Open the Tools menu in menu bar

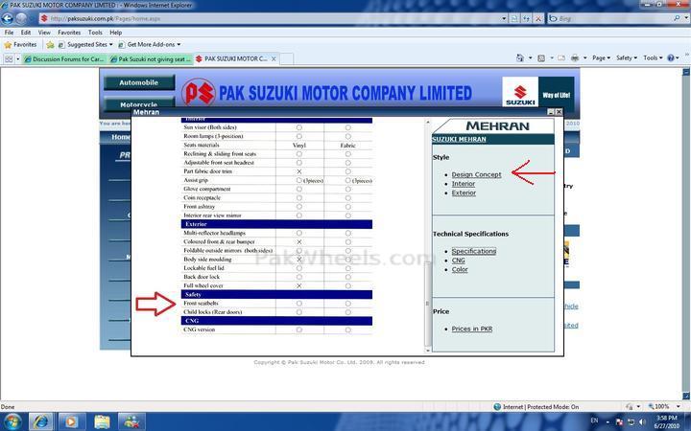pos(95,33)
